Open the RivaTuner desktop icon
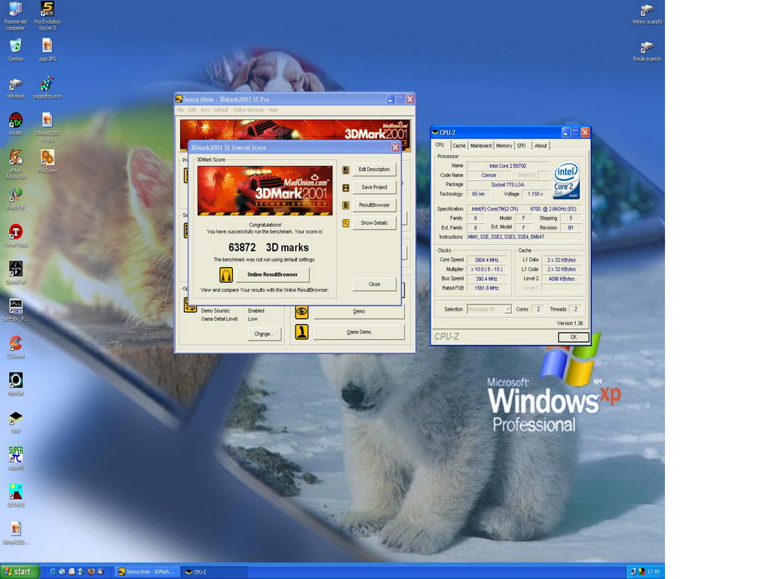The image size is (772, 579). pos(47,161)
